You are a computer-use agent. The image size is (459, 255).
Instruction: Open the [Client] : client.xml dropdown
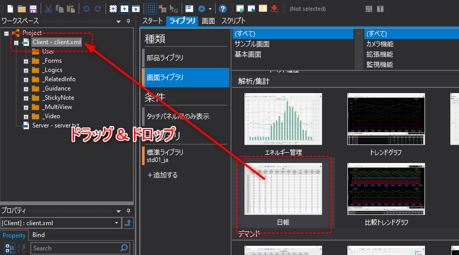[x=116, y=223]
